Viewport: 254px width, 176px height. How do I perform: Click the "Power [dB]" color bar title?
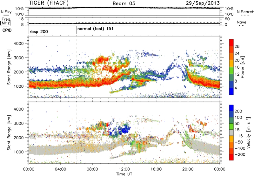[242, 67]
